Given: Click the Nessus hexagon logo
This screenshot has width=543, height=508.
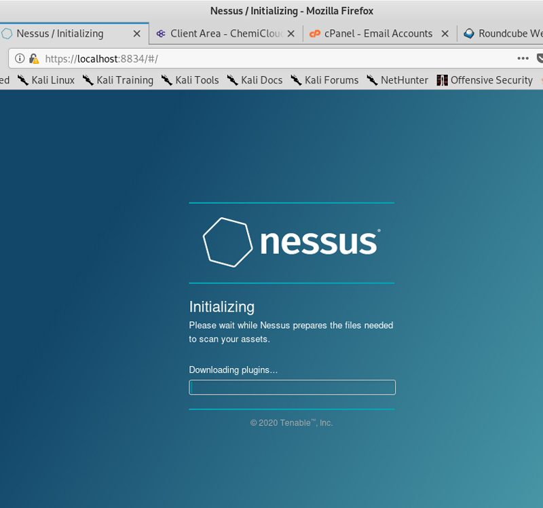Looking at the screenshot, I should [x=227, y=242].
